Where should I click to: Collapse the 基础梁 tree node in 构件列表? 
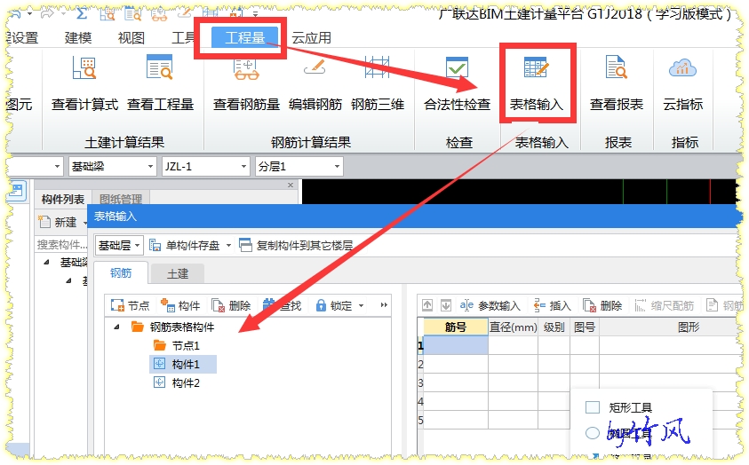tap(46, 262)
